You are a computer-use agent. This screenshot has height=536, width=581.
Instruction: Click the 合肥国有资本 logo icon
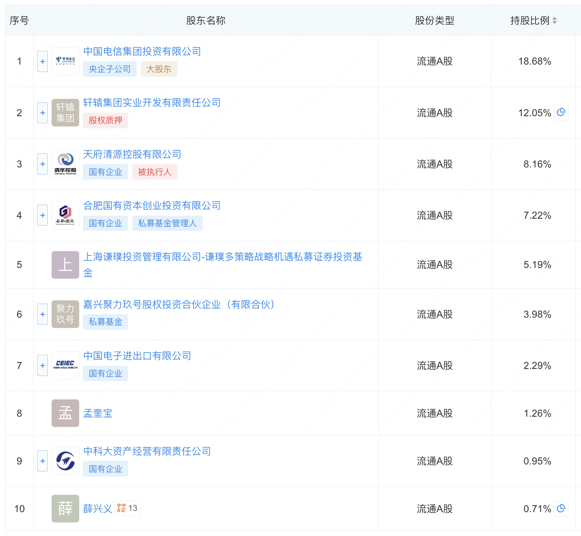pyautogui.click(x=65, y=215)
